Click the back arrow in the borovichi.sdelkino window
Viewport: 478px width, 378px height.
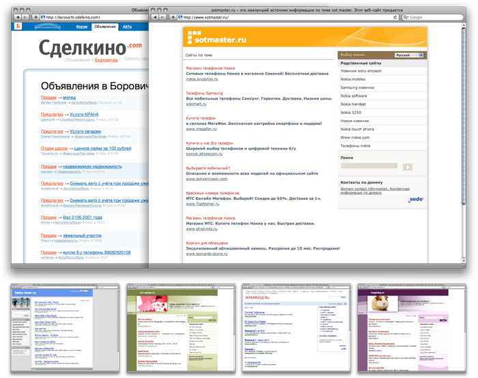pyautogui.click(x=26, y=16)
